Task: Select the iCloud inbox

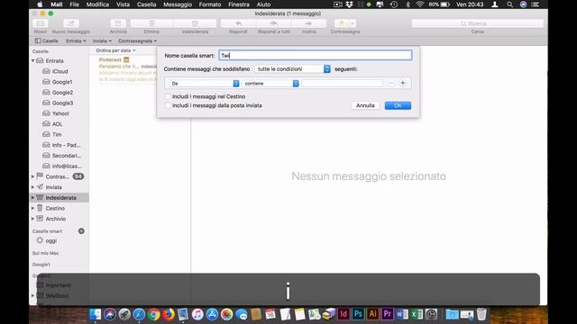Action: (60, 71)
